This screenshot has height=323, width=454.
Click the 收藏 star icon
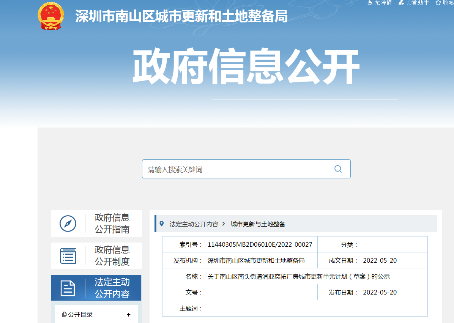click(x=438, y=3)
